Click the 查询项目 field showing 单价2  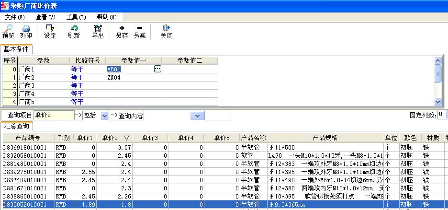click(54, 116)
